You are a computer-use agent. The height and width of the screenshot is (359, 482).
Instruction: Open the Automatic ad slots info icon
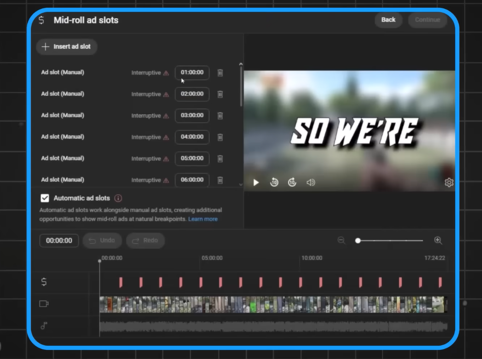click(x=118, y=198)
